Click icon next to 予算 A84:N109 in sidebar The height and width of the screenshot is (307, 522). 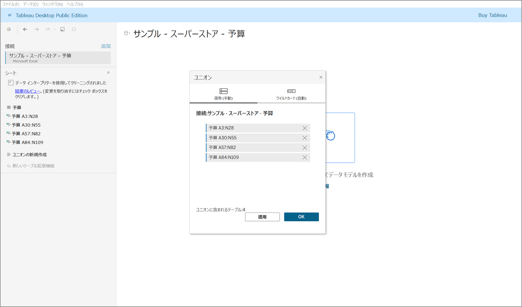pyautogui.click(x=9, y=142)
